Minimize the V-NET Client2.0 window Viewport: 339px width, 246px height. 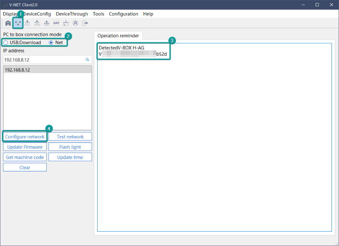coord(303,5)
